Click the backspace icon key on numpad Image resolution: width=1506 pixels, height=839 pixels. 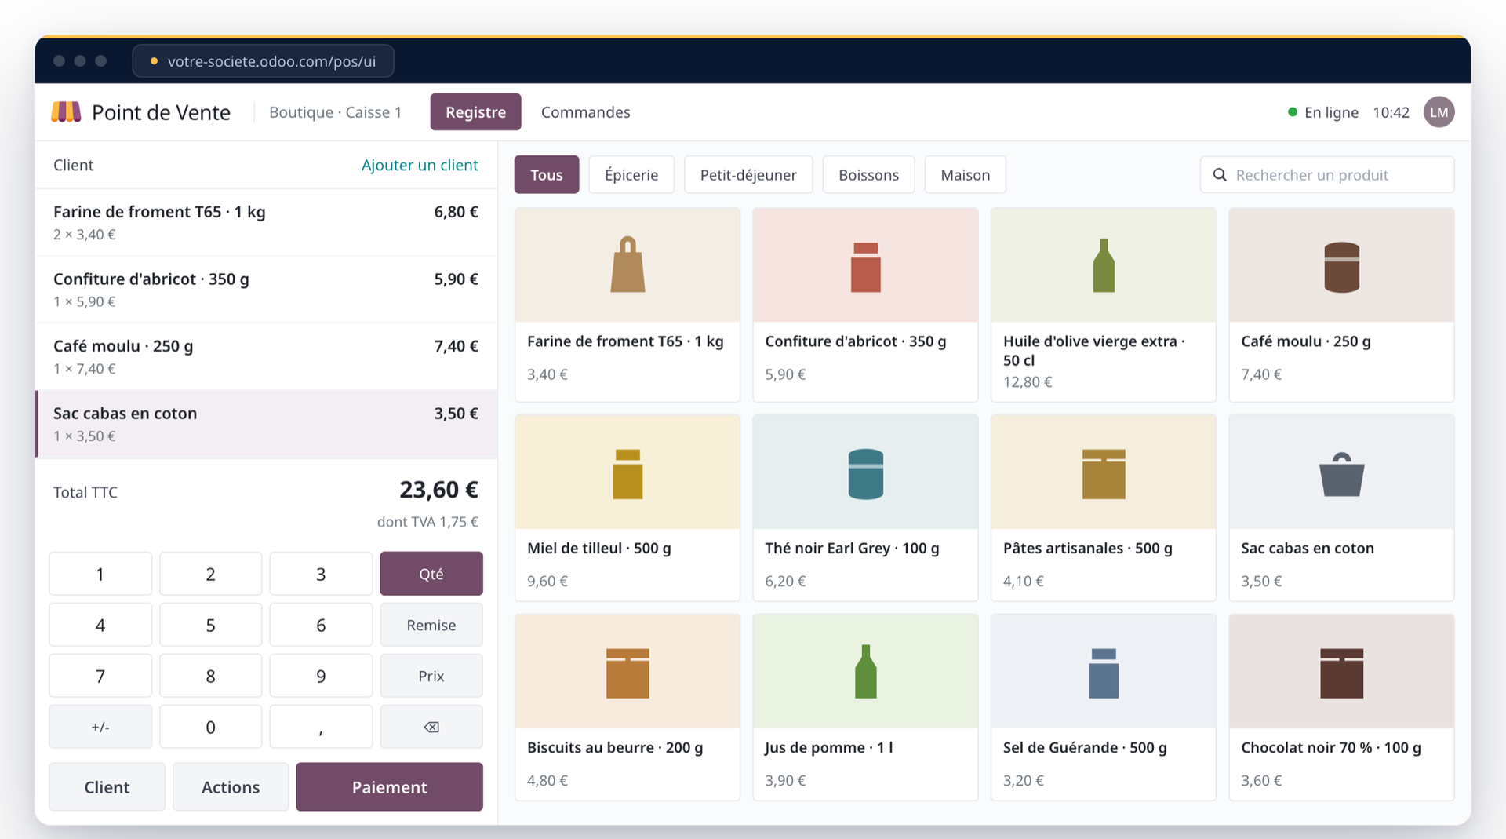[x=431, y=727]
